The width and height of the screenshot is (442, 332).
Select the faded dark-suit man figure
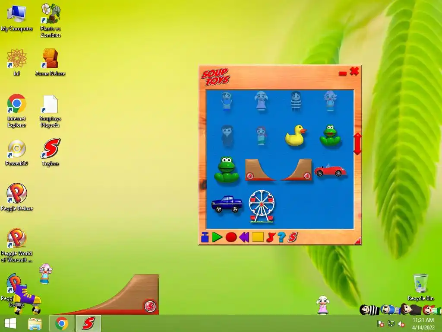[227, 136]
